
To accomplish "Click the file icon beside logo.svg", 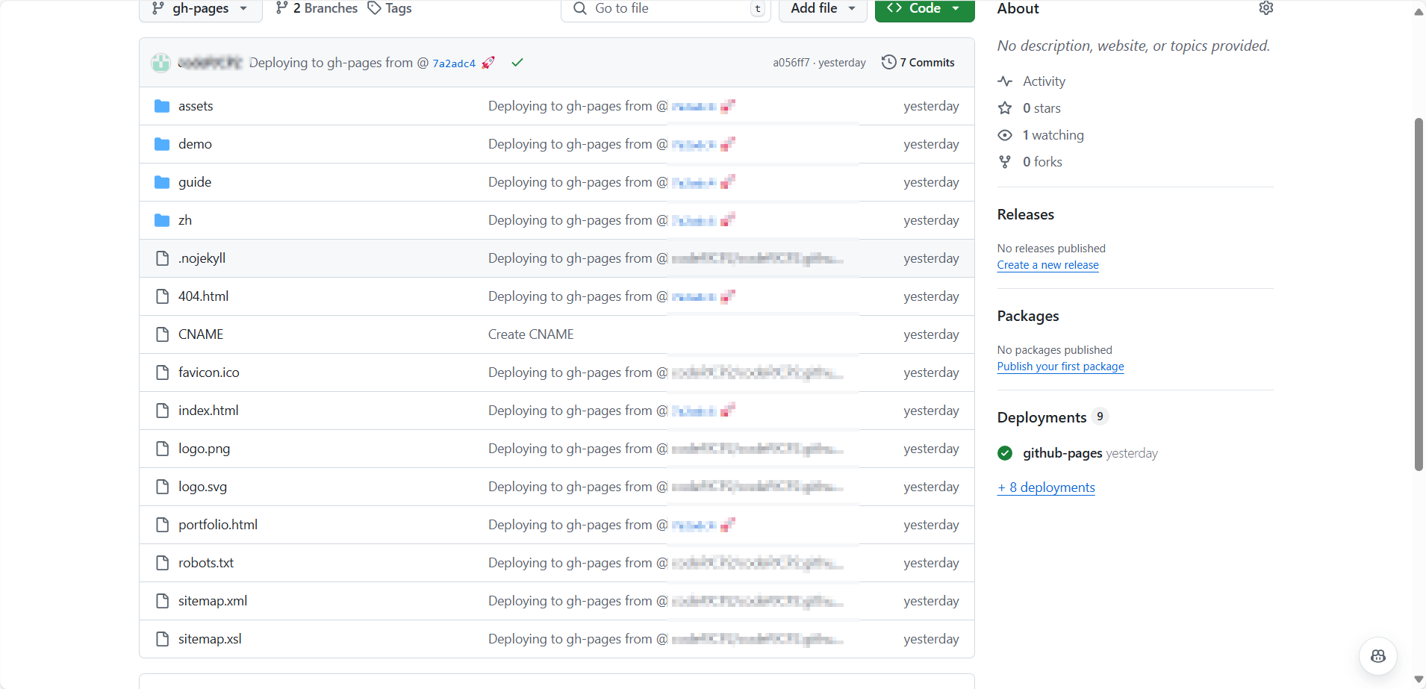I will [x=162, y=487].
